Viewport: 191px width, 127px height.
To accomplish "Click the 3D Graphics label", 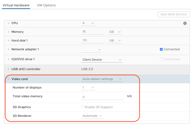I will [22, 107].
